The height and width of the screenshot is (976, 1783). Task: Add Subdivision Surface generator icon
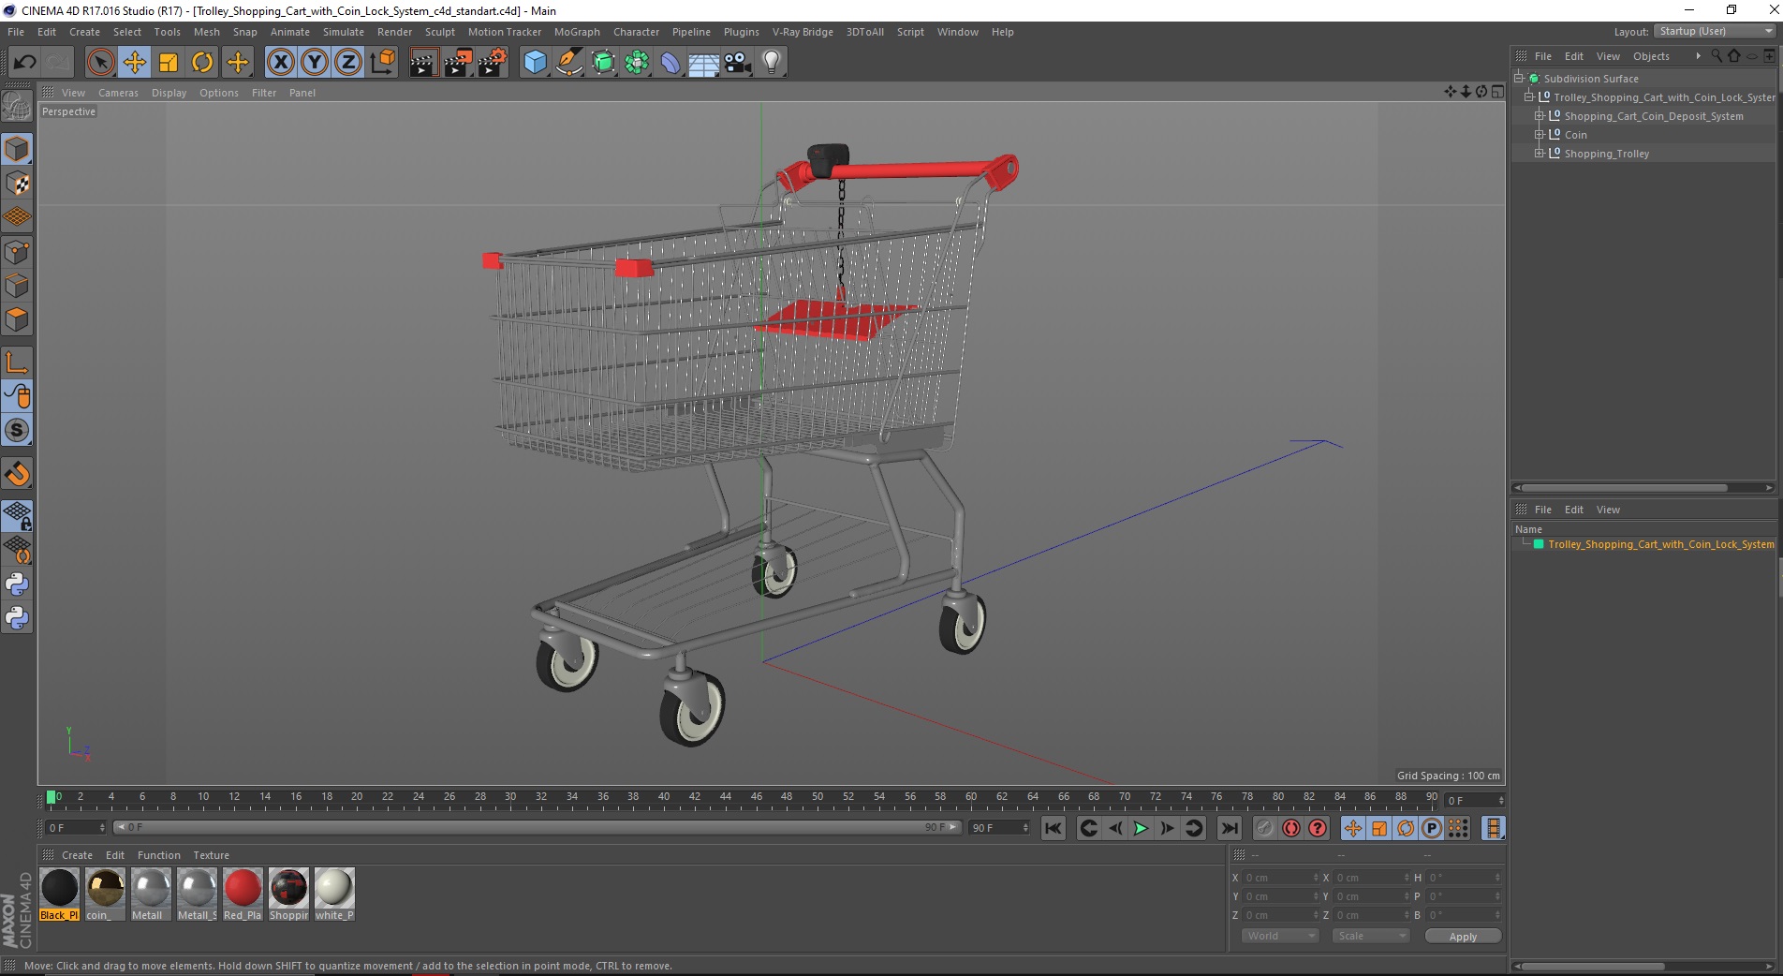tap(603, 63)
